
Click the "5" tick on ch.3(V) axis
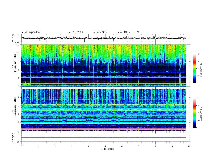click(x=19, y=133)
